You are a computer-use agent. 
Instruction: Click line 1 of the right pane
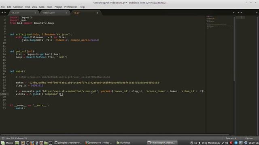pos(241,17)
